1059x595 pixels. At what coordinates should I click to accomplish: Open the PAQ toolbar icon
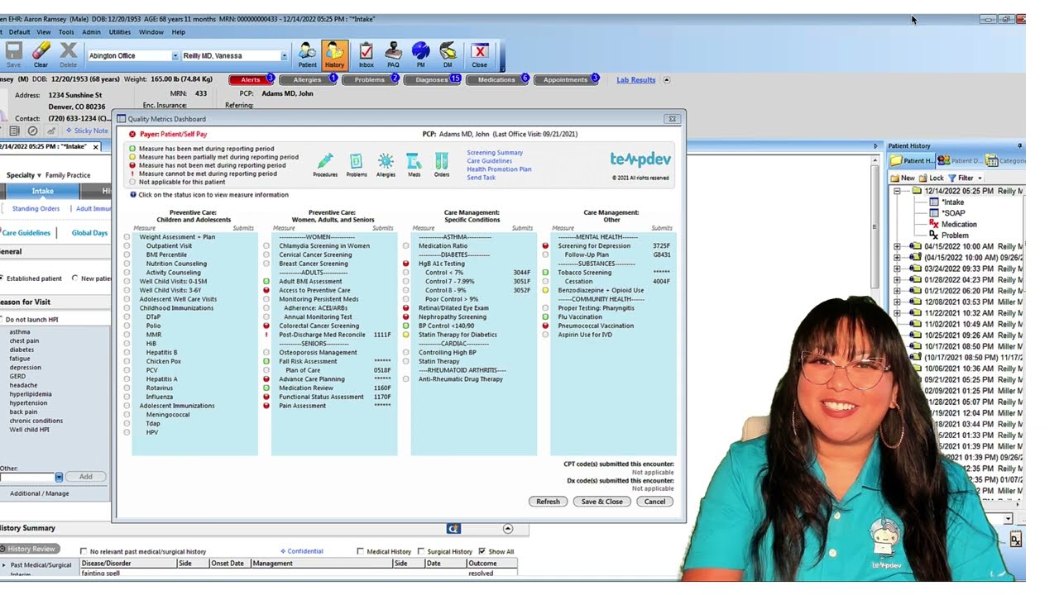393,55
